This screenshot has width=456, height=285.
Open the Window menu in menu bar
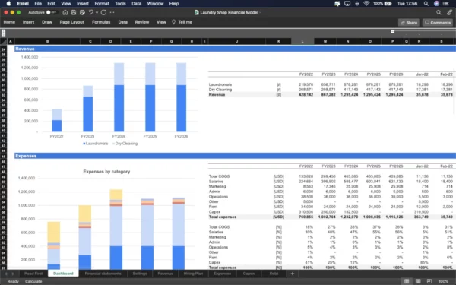155,4
